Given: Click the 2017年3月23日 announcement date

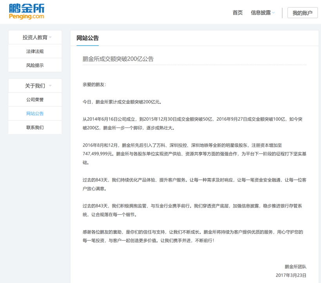Looking at the screenshot, I should pos(291,276).
